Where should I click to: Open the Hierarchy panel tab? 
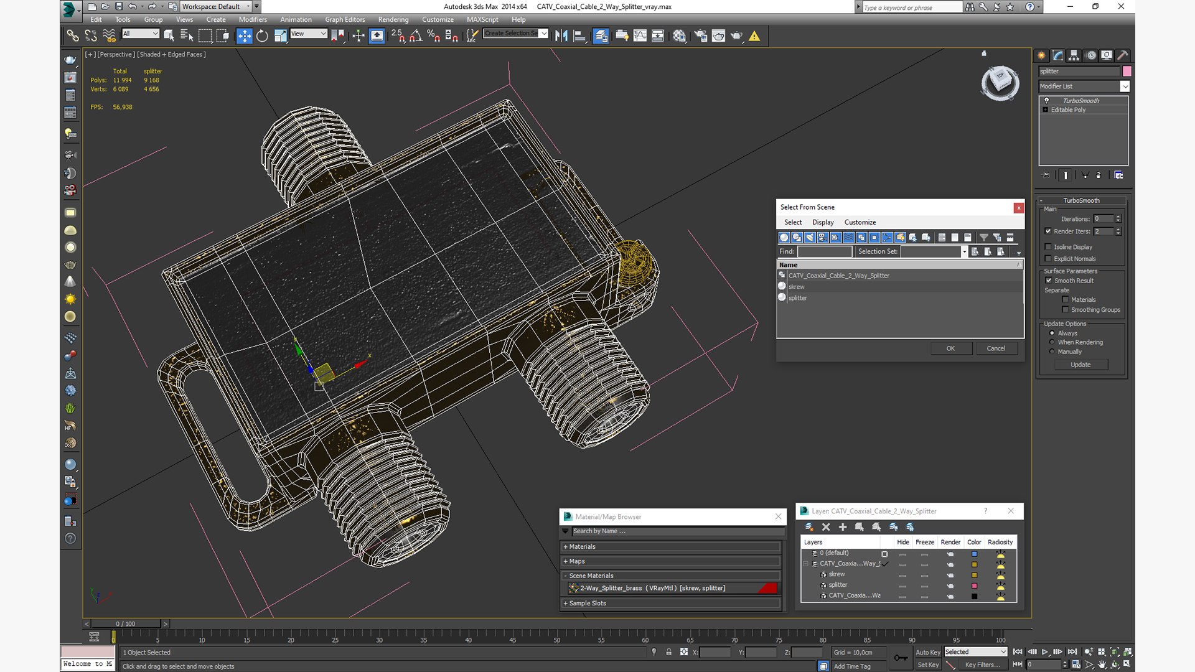click(x=1074, y=55)
